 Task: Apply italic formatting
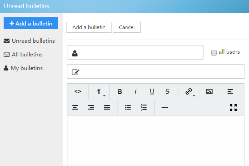(136, 91)
